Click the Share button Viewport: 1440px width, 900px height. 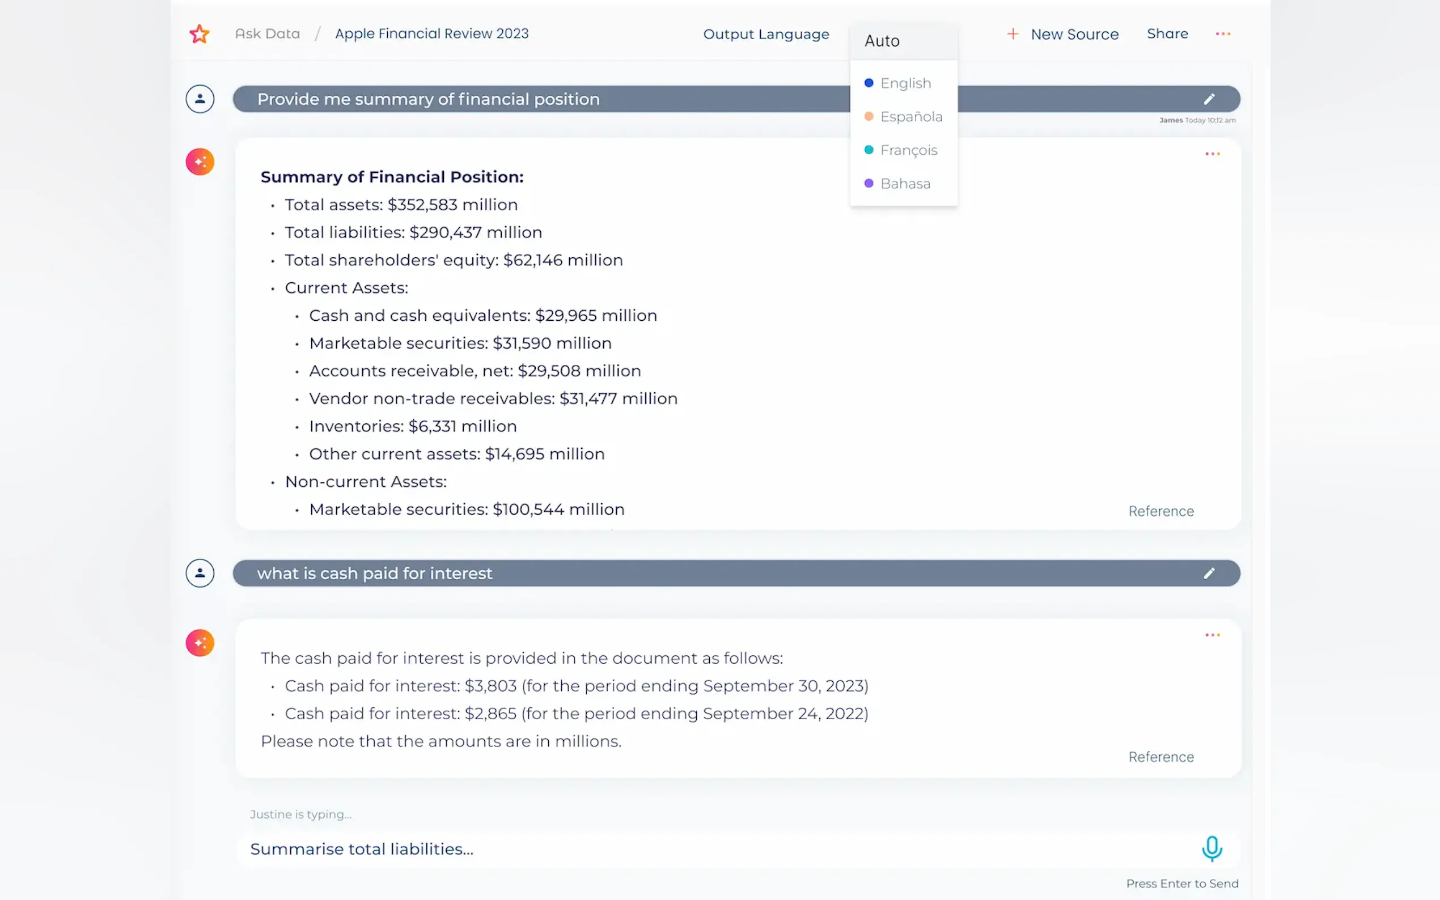point(1167,34)
